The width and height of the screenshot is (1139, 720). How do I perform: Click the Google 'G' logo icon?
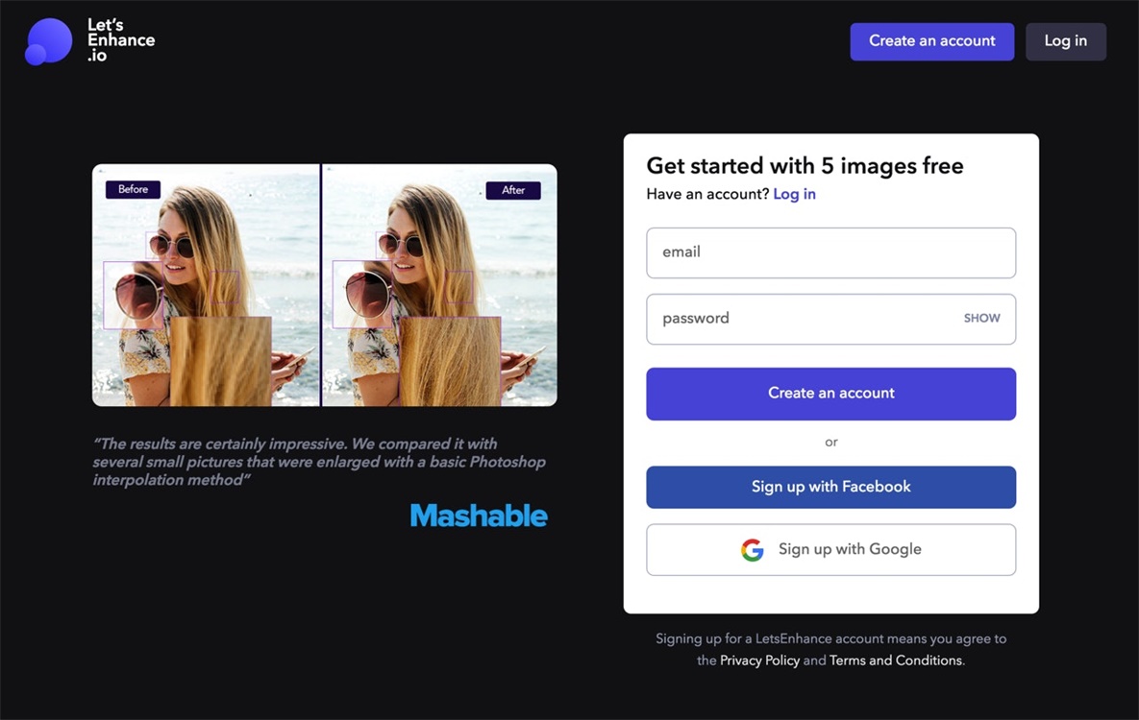tap(752, 550)
